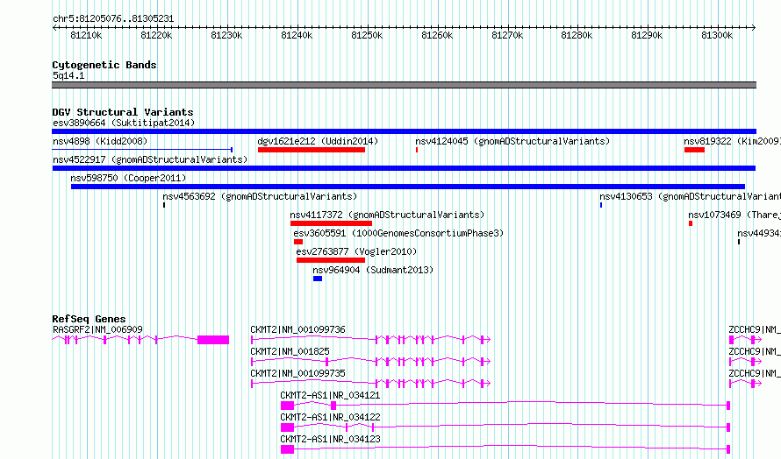Open transcript CKMT2|NM_001099735
Screen dimensions: 781x459
coord(297,373)
